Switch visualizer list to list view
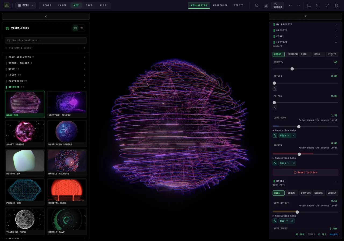 point(81,28)
